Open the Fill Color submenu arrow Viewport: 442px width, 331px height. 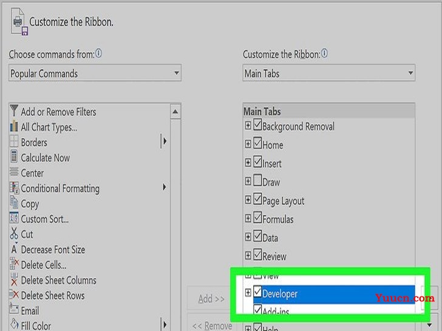165,324
